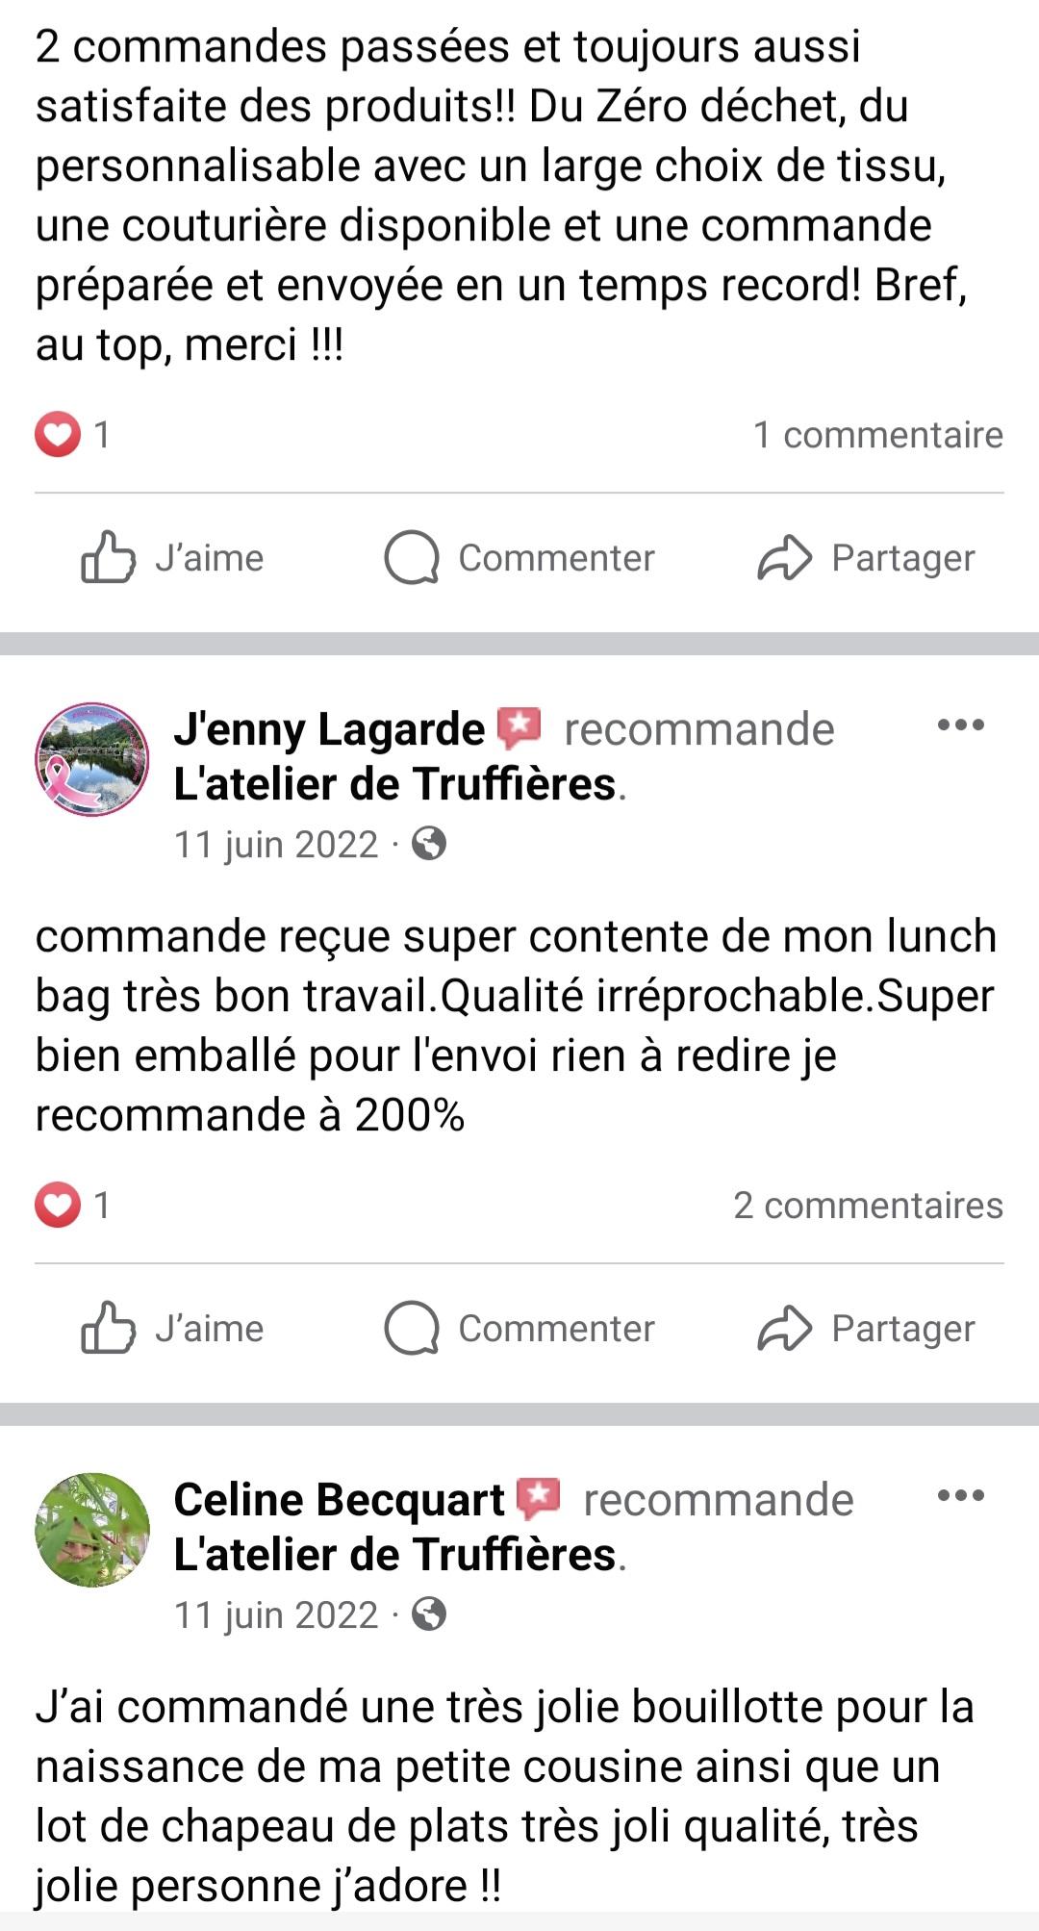Tap recommendation badge beside J'enny Lagarde
The image size is (1039, 1931).
tap(519, 728)
